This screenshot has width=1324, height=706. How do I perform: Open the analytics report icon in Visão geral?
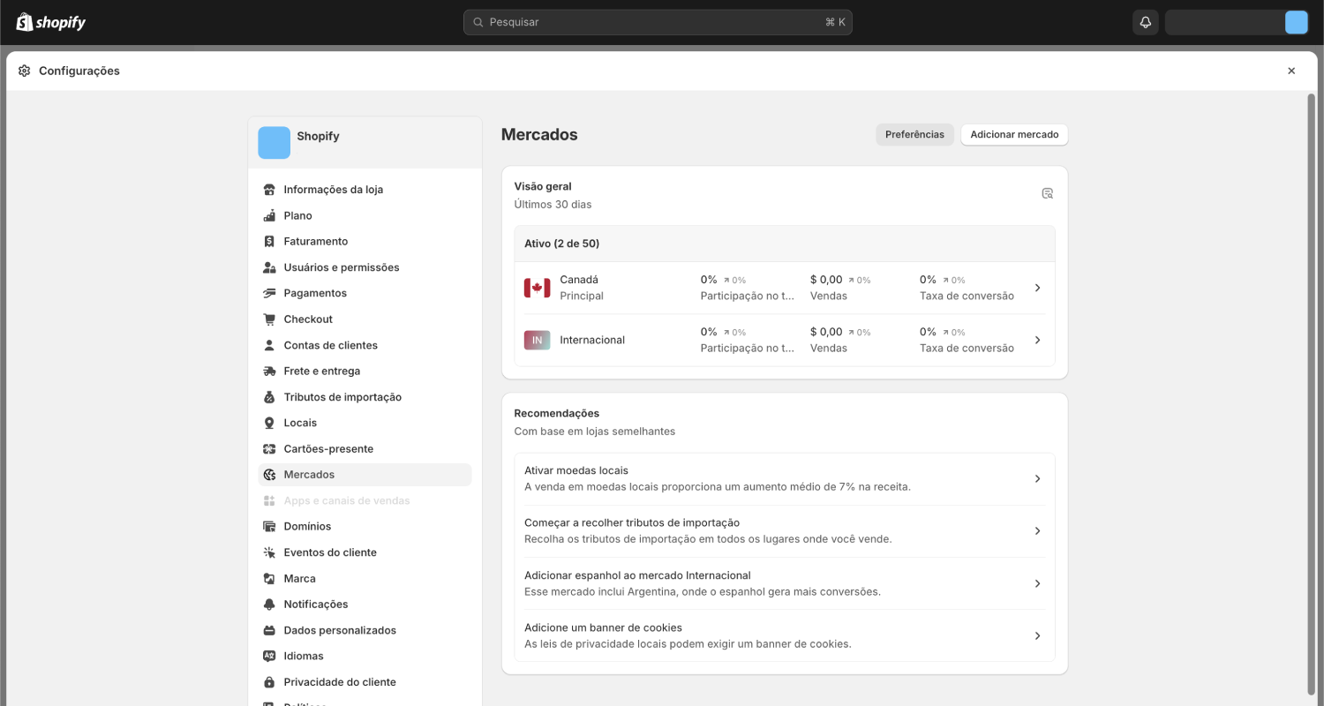(x=1048, y=193)
